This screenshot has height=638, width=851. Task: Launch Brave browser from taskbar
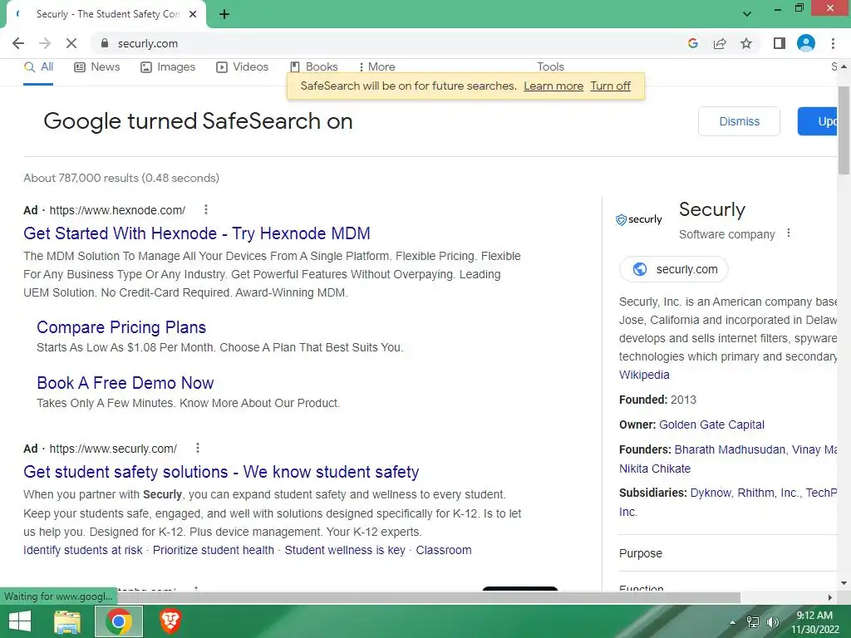tap(170, 621)
